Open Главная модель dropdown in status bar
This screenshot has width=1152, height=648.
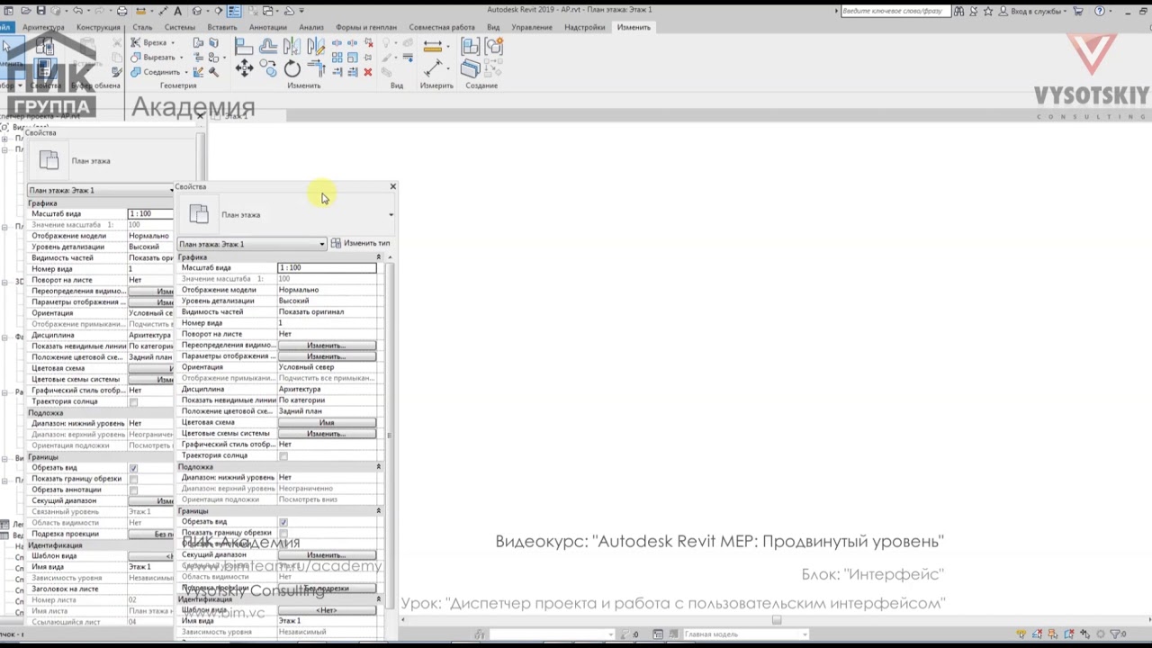point(744,634)
